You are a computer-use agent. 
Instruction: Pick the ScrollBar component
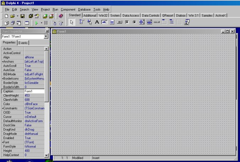[x=157, y=22]
